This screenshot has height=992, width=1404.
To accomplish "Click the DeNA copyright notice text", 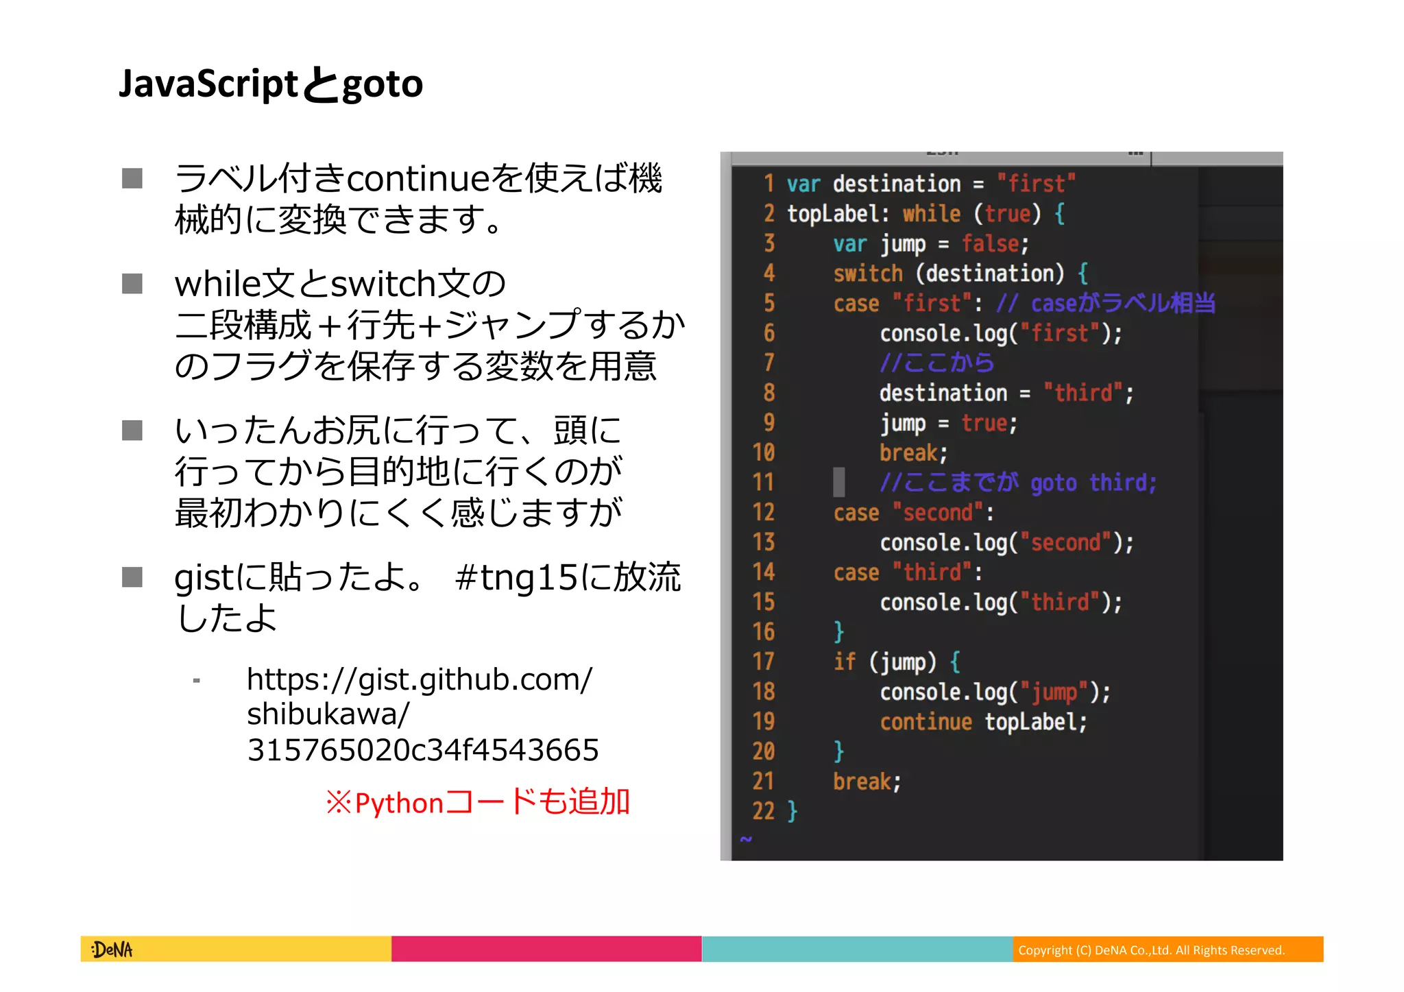I will pyautogui.click(x=1151, y=950).
